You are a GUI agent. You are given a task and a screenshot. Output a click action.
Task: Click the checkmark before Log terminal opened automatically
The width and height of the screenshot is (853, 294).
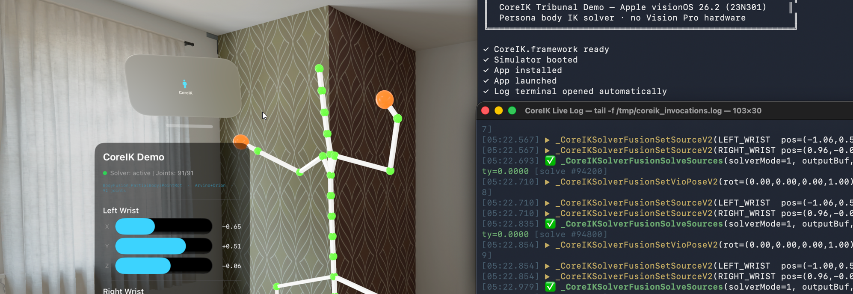coord(486,91)
